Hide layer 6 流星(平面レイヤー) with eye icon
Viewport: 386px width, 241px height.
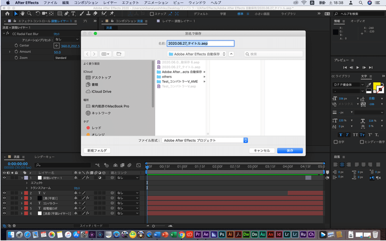coord(4,214)
